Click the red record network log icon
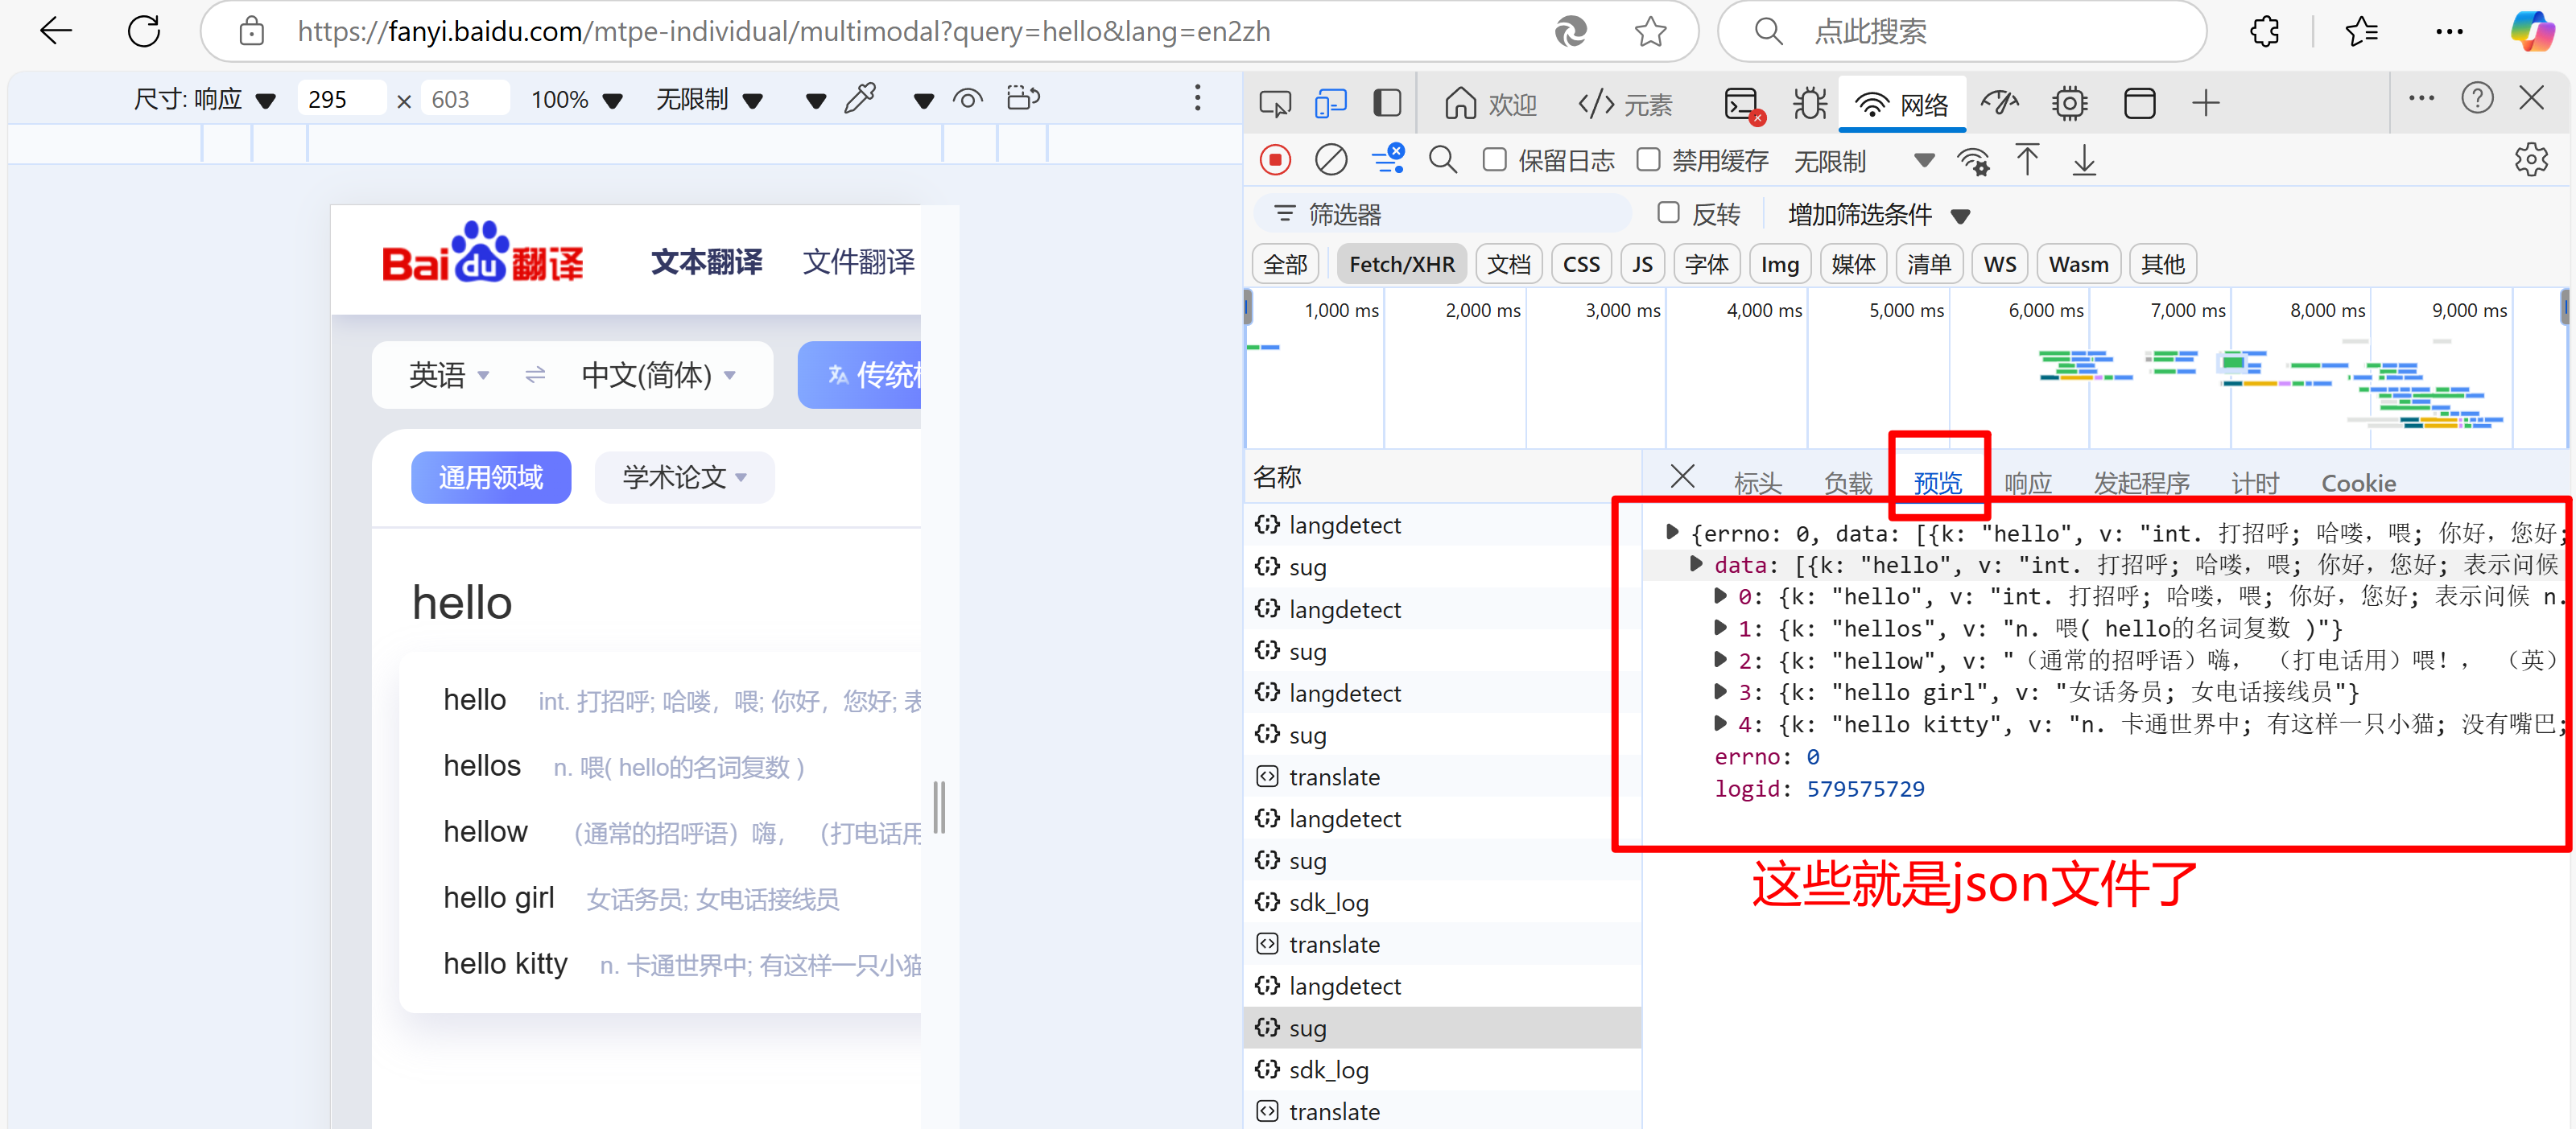Screen dimensions: 2576x1129 coord(1275,160)
